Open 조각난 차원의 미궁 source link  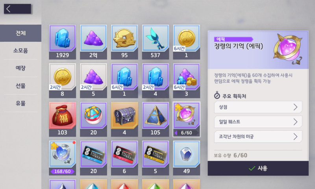[x=258, y=137]
